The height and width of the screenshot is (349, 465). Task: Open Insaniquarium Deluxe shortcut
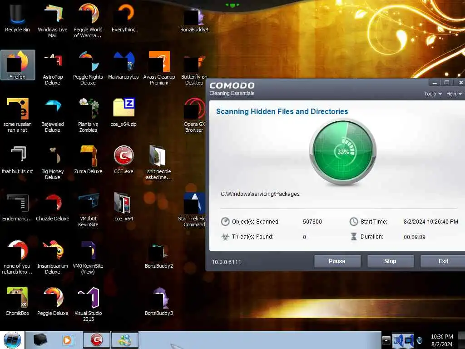[x=53, y=257]
